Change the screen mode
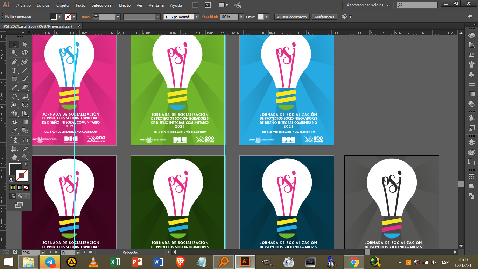This screenshot has height=269, width=478. (19, 205)
